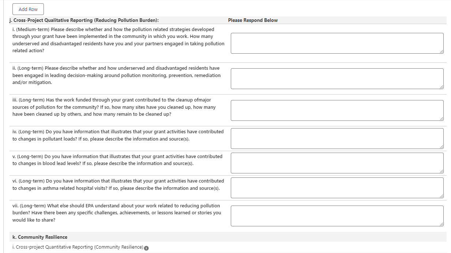This screenshot has height=253, width=451.
Task: Click the Please Respond Below column header
Action: click(253, 20)
